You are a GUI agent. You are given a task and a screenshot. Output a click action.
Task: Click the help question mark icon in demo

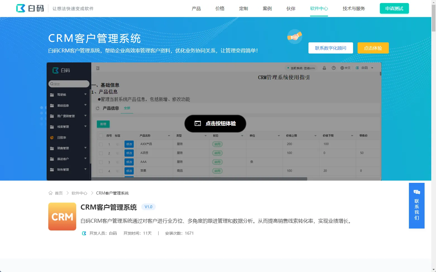(x=334, y=68)
